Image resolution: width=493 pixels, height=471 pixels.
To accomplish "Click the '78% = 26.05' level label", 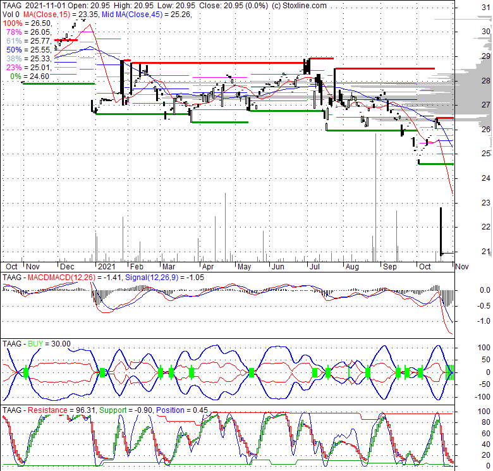I will coord(28,32).
